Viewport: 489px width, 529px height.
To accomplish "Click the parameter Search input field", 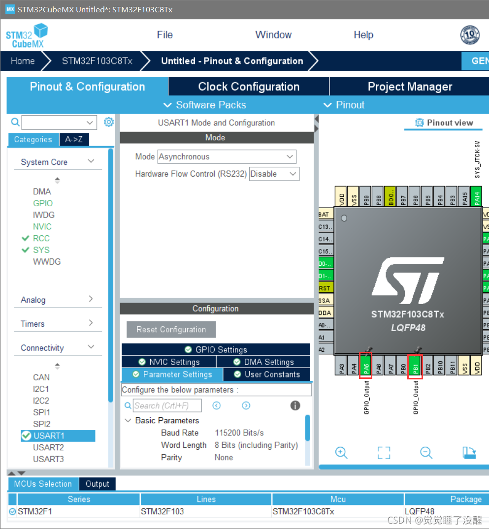I will (x=167, y=405).
